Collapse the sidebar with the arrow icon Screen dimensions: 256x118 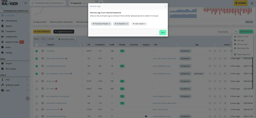(28, 98)
